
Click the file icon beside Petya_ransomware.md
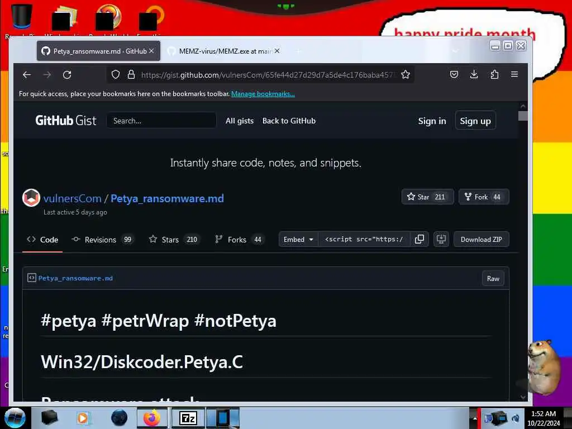pos(32,278)
